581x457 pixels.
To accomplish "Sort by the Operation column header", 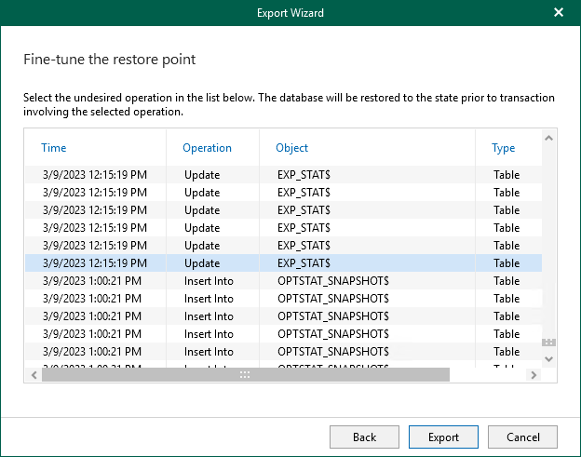I will click(x=207, y=148).
